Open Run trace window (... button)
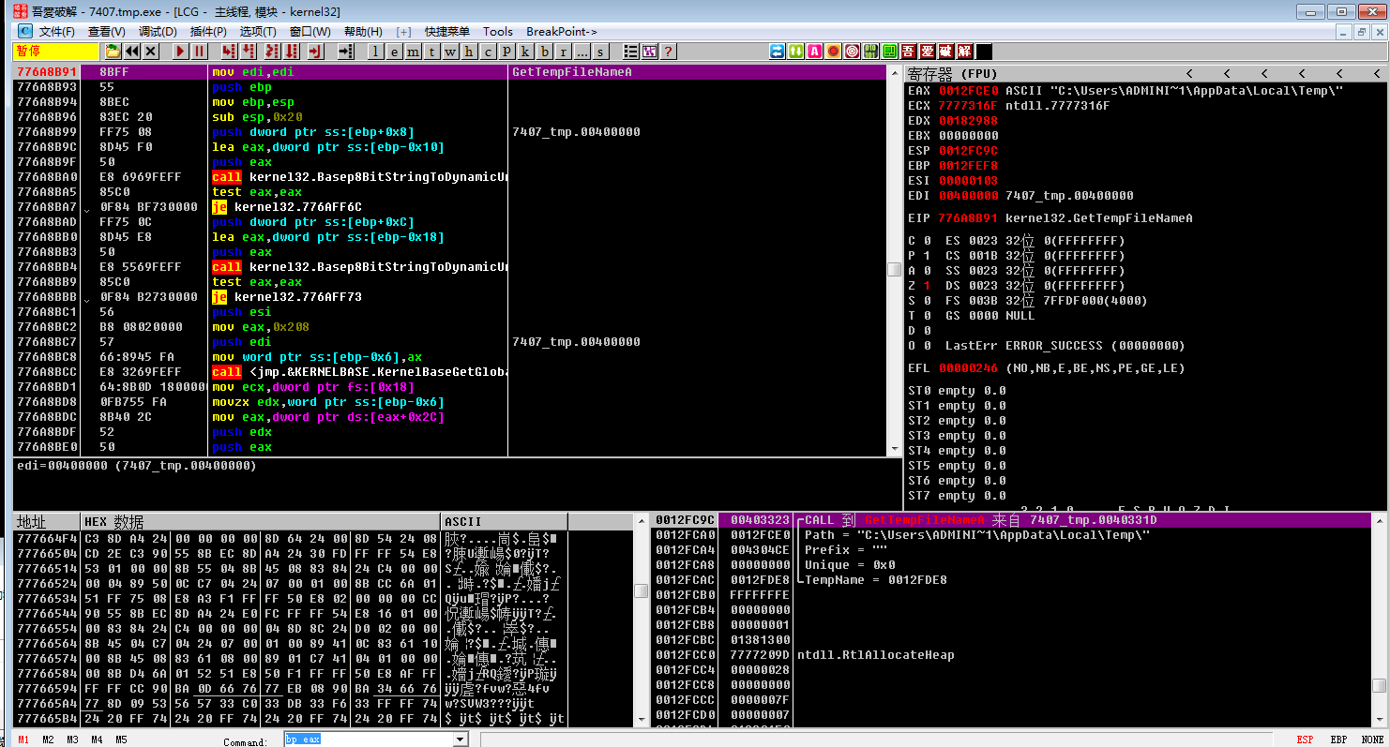 pos(582,52)
